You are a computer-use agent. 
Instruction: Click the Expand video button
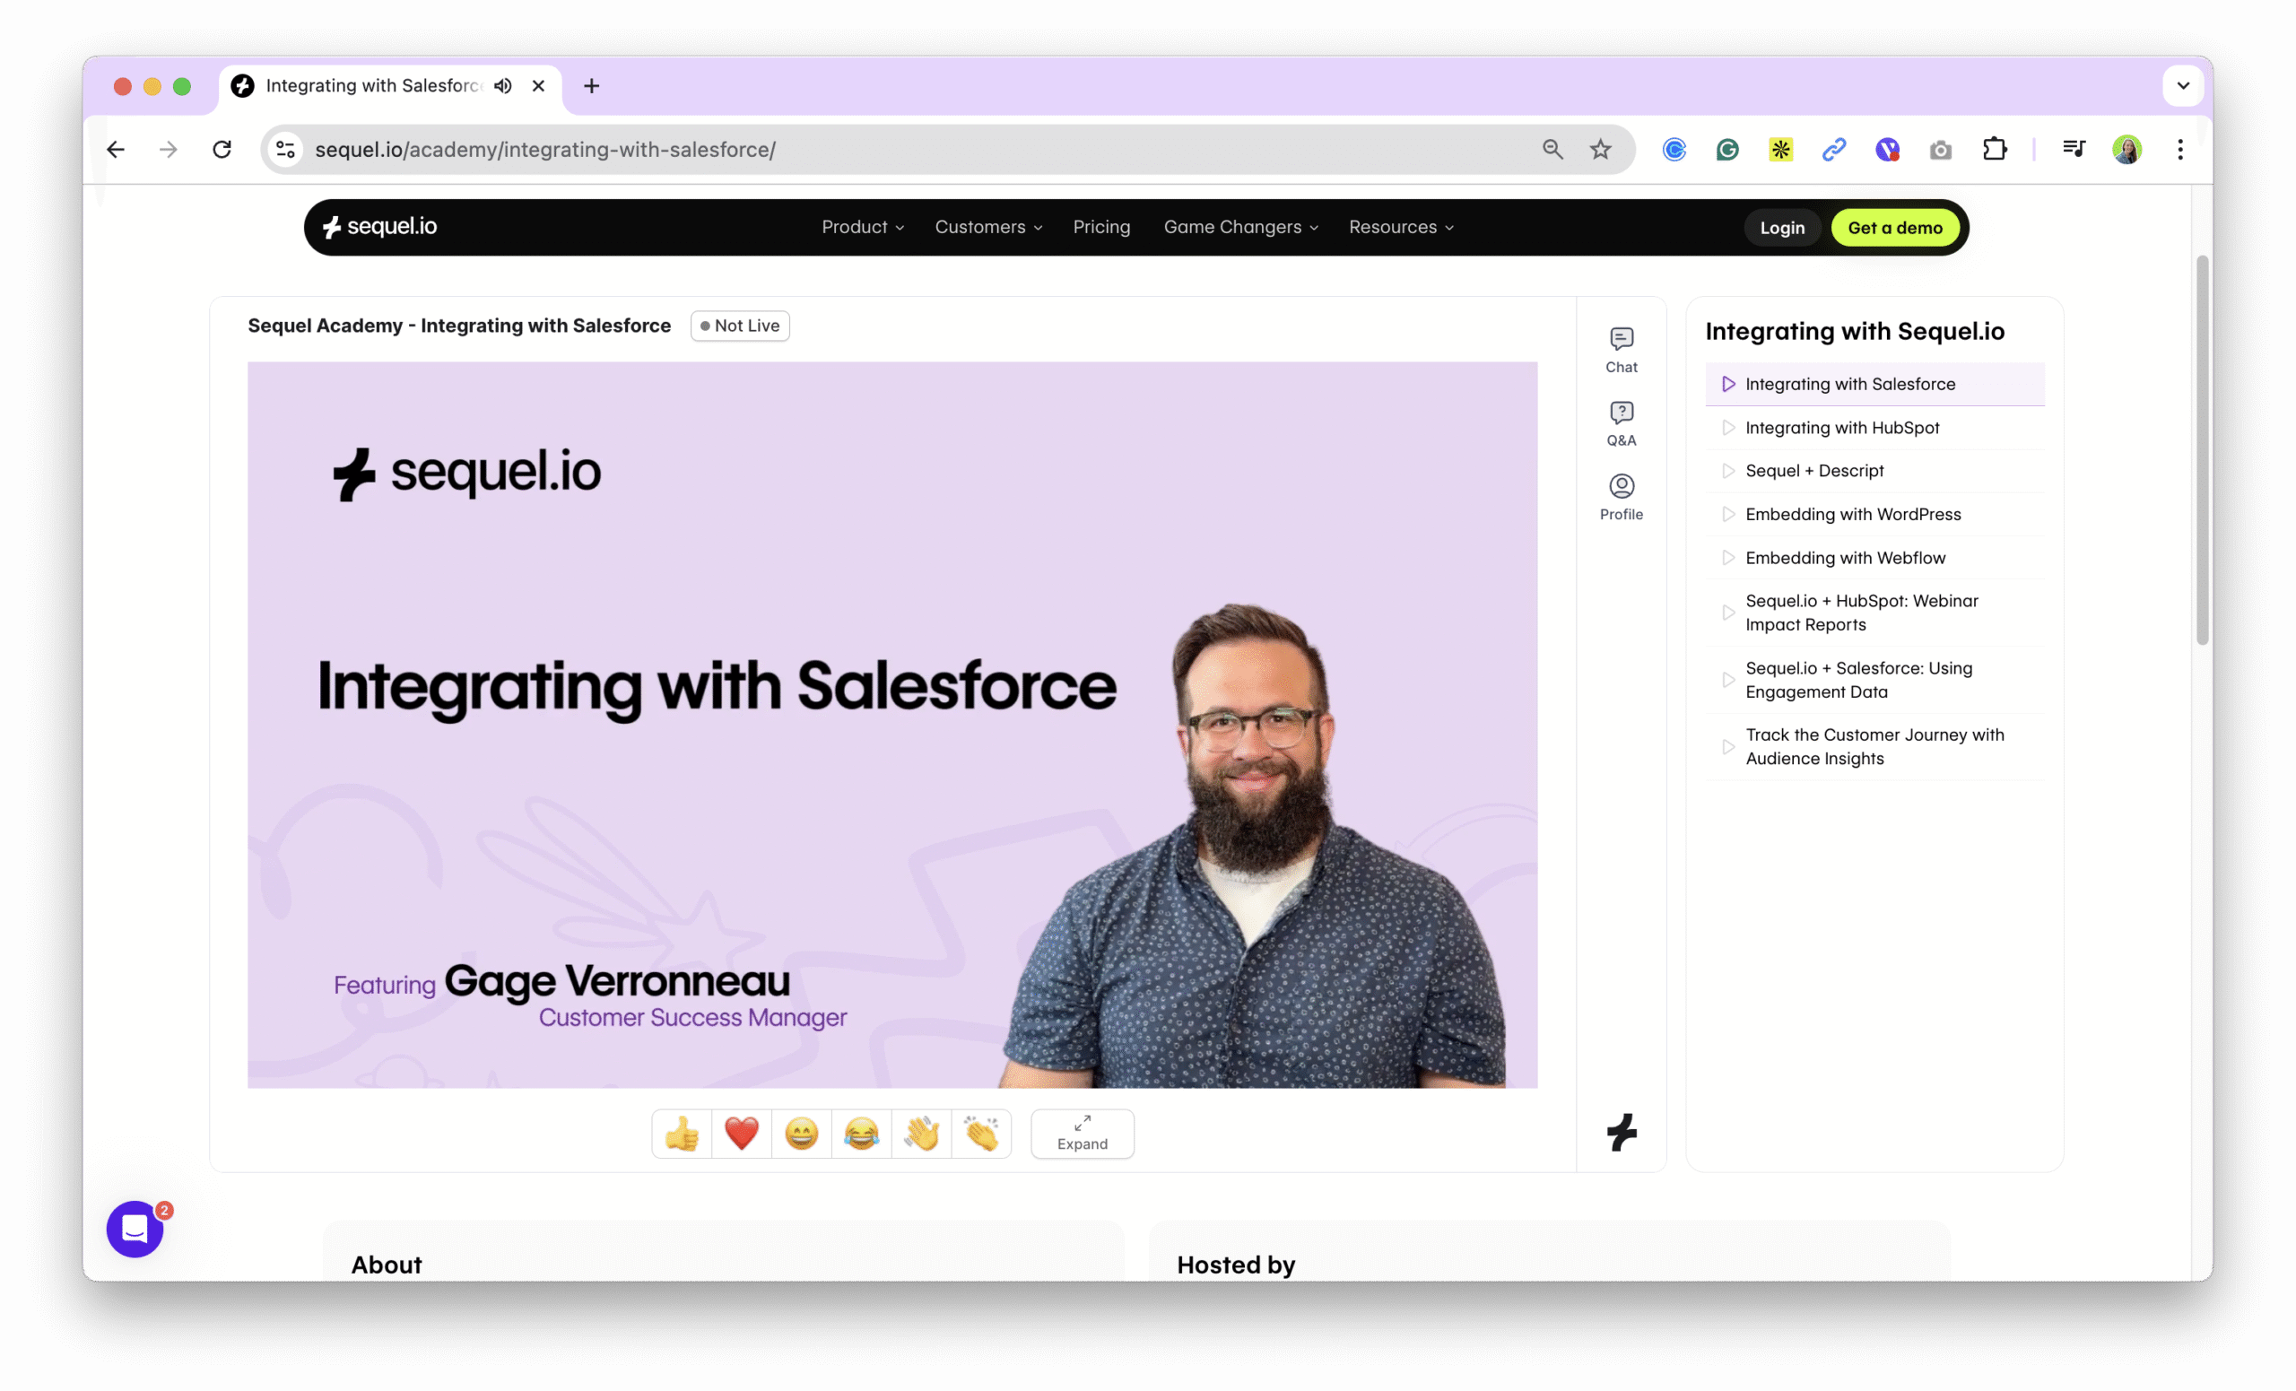1082,1134
